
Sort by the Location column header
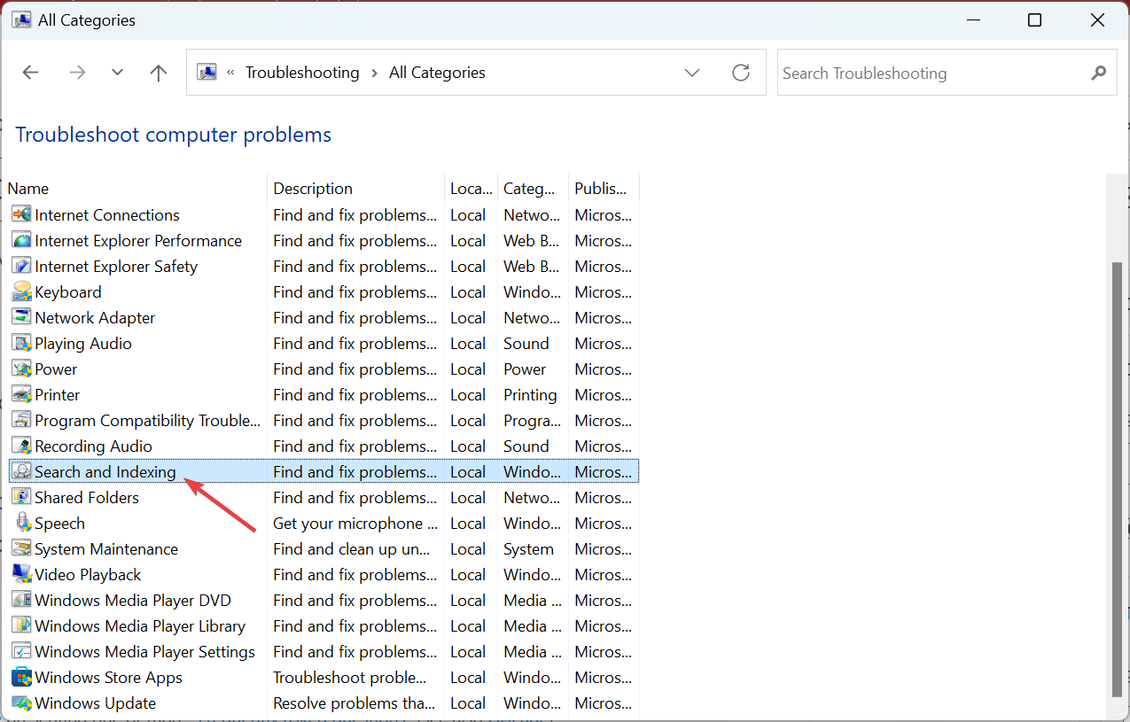(471, 188)
